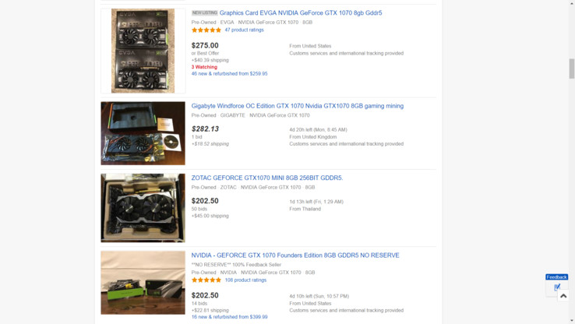Click the 'From United Kingdom' text

pos(312,137)
